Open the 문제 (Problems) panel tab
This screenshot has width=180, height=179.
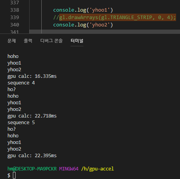12,41
